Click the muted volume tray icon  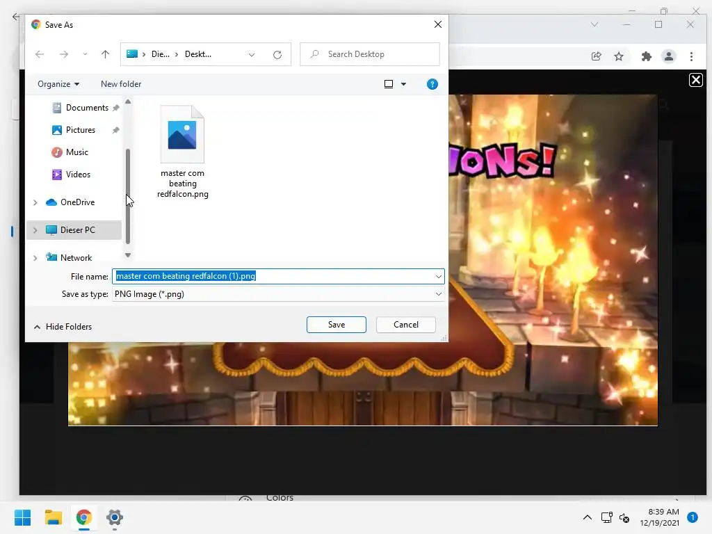coord(624,517)
